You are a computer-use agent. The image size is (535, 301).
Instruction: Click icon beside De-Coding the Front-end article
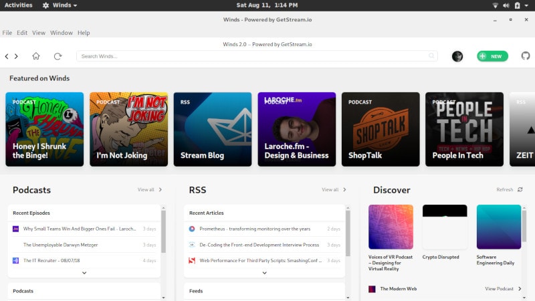tap(192, 245)
